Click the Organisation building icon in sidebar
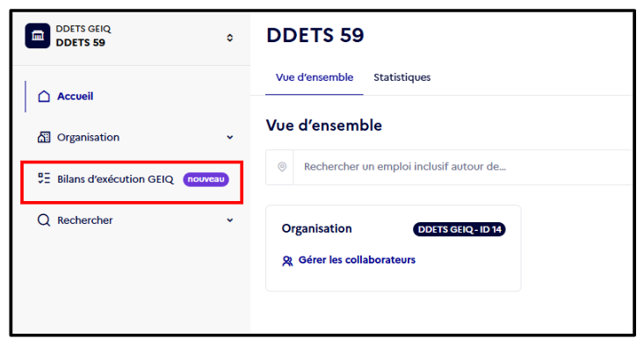The width and height of the screenshot is (644, 346). 44,137
